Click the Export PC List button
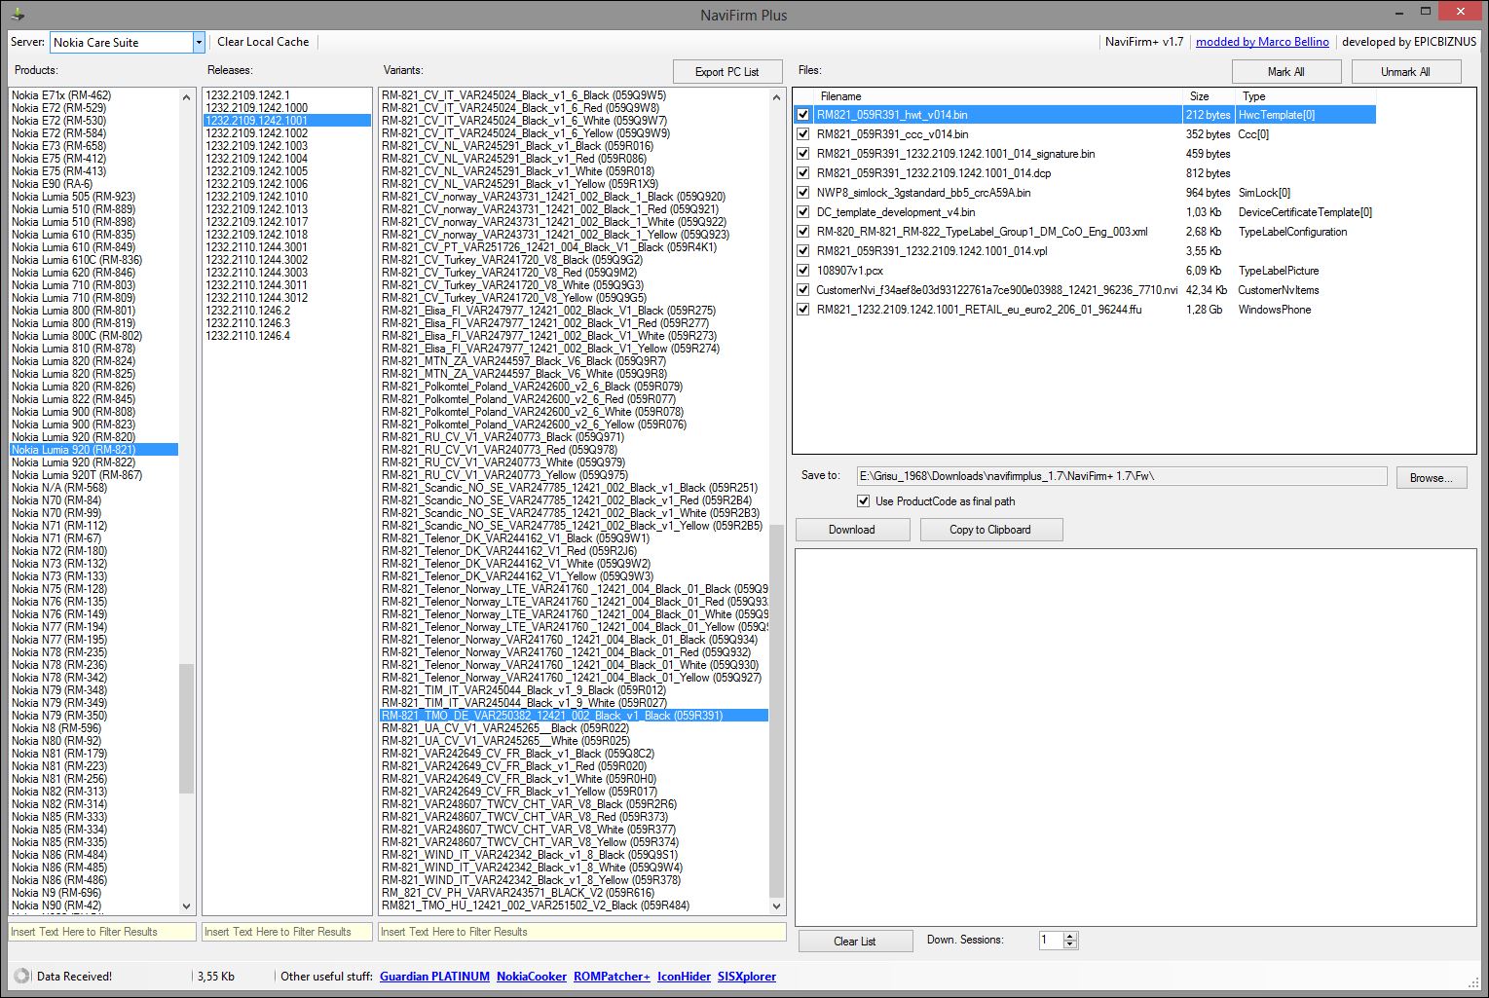The height and width of the screenshot is (998, 1489). (727, 72)
